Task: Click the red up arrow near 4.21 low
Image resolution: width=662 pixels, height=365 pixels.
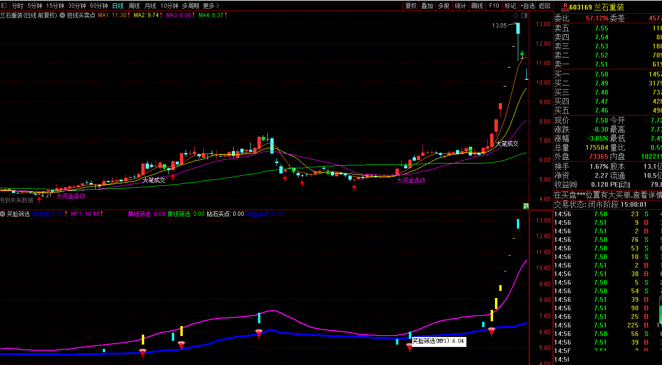Action: click(39, 200)
